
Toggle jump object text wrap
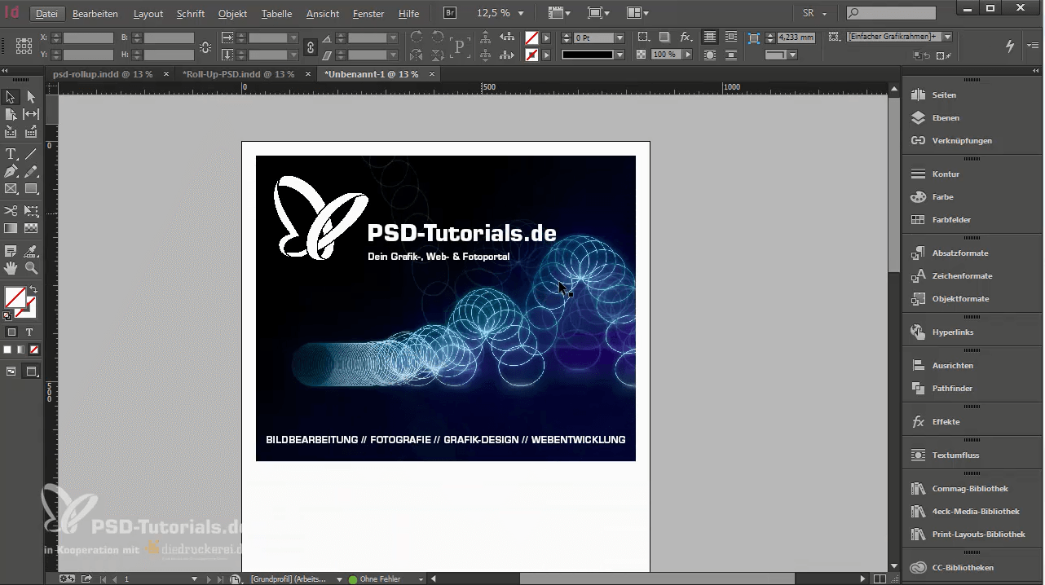point(731,55)
